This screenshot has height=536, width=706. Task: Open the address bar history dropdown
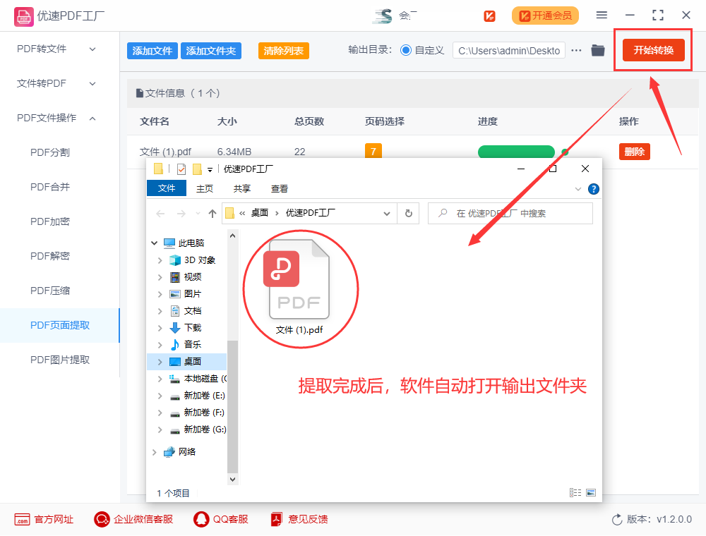(x=387, y=214)
